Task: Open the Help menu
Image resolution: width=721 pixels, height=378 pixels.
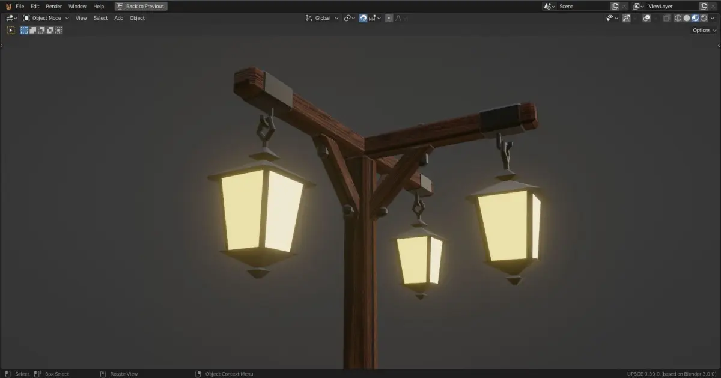Action: click(99, 6)
